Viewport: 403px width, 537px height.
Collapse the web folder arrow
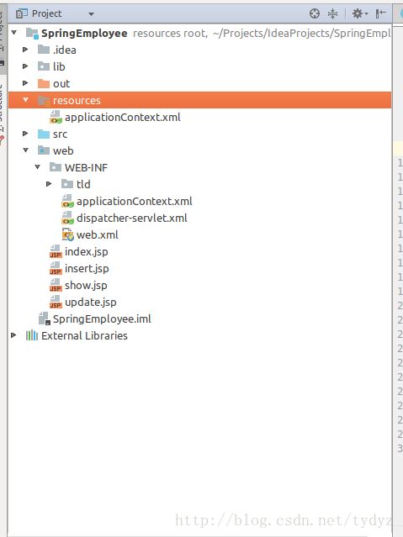pos(26,150)
